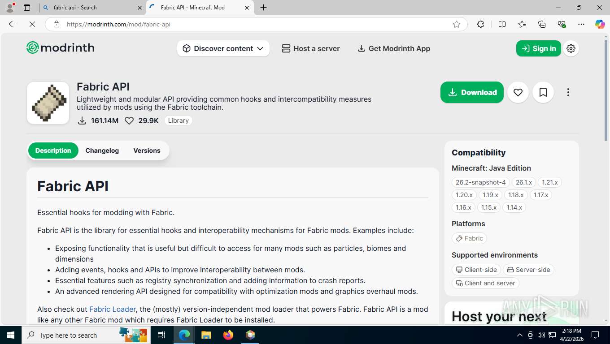Open volume control in system tray
This screenshot has height=344, width=610.
pos(541,335)
